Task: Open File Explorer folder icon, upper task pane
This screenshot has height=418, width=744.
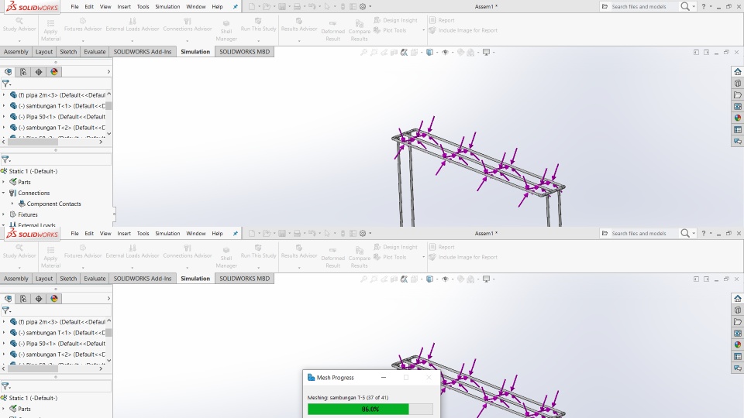Action: point(737,94)
